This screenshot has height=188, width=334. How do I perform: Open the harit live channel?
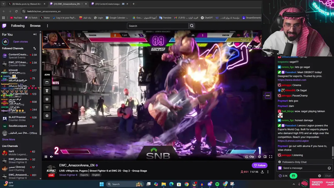(20, 153)
